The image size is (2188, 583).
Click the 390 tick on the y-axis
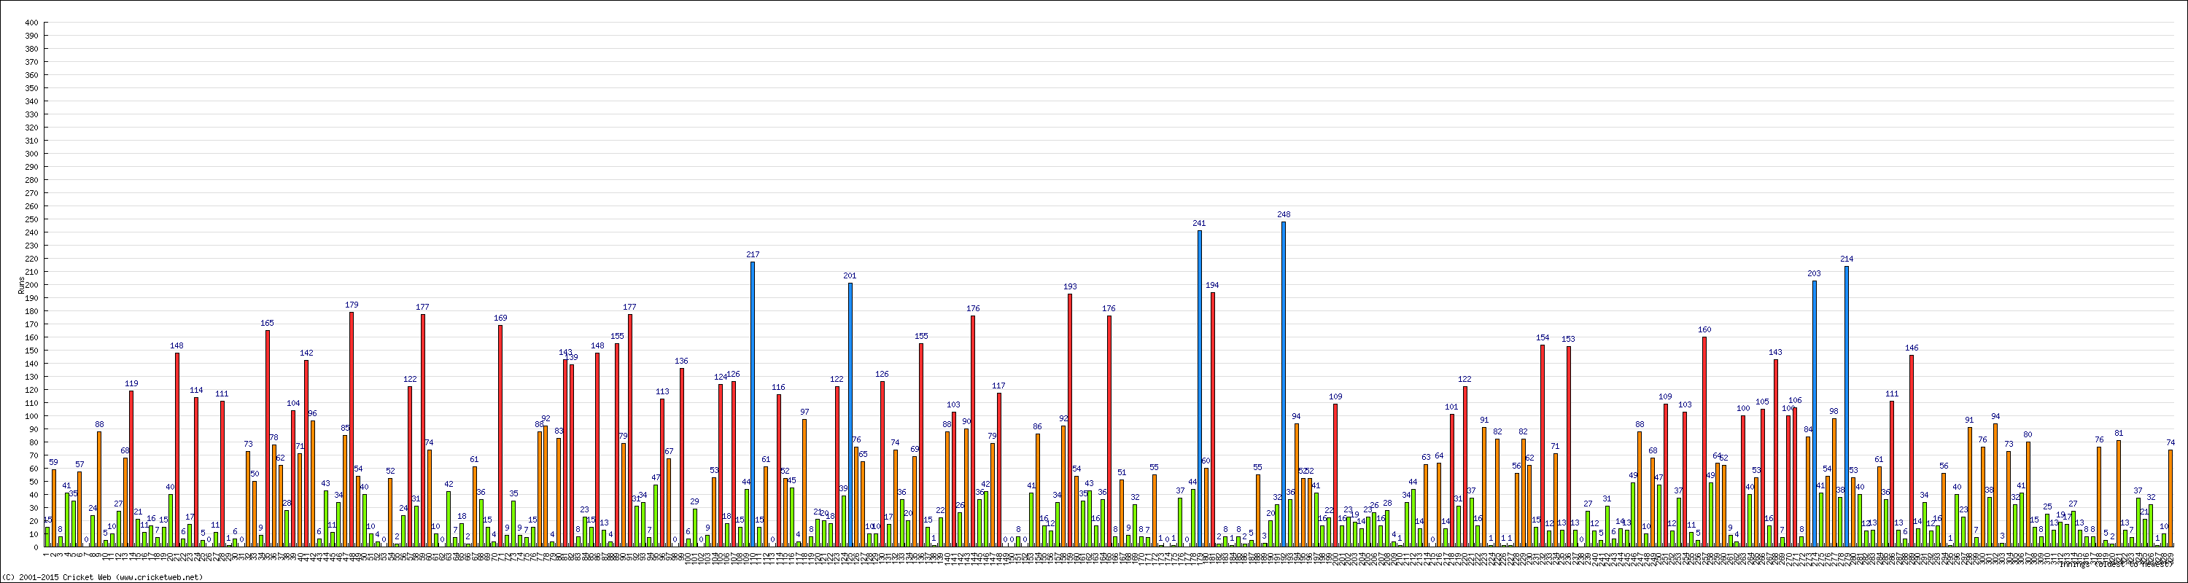pyautogui.click(x=31, y=36)
